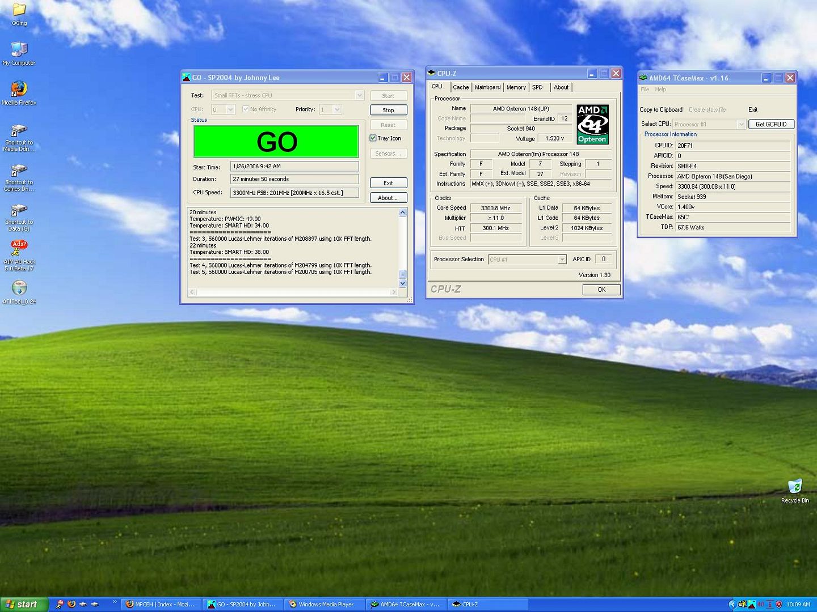This screenshot has width=817, height=612.
Task: Click the Reset button in SP2004
Action: 388,125
